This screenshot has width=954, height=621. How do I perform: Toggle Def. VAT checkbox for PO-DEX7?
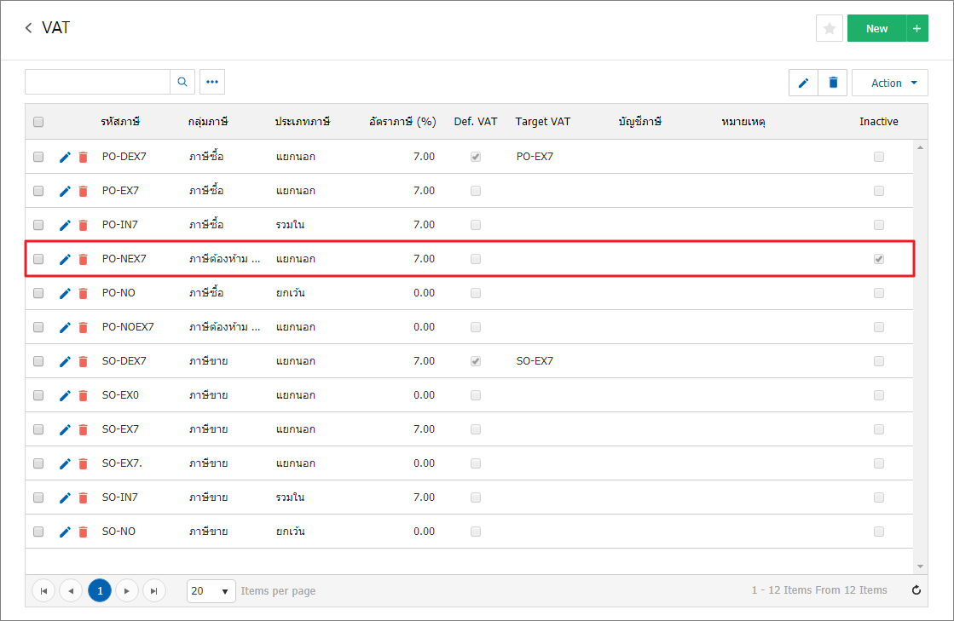(x=476, y=157)
